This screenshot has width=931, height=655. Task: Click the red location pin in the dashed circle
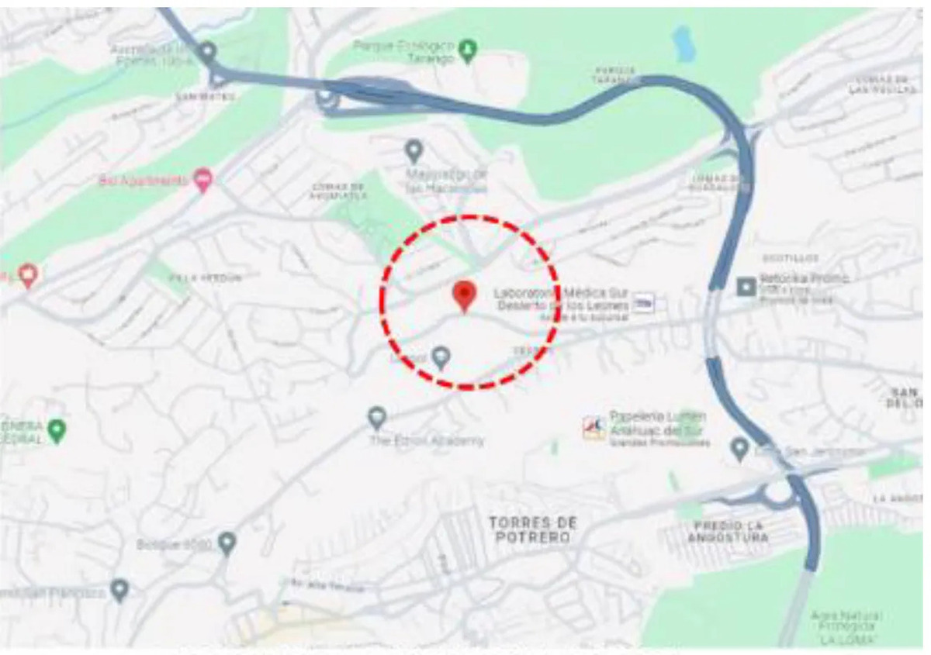[464, 296]
